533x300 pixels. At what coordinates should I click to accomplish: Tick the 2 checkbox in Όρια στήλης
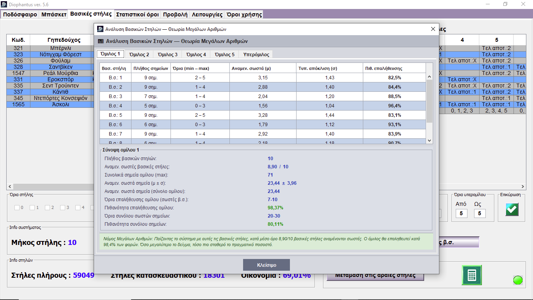tap(48, 207)
